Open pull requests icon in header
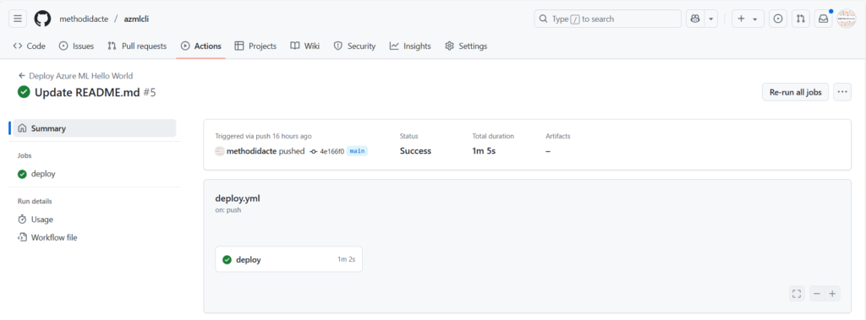Viewport: 866px width, 320px height. [x=800, y=19]
